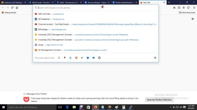Search this time with Google
The image size is (197, 110).
click(59, 58)
